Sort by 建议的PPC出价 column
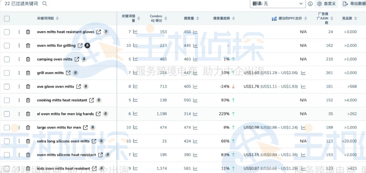Image resolution: width=366 pixels, height=173 pixels. click(306, 18)
